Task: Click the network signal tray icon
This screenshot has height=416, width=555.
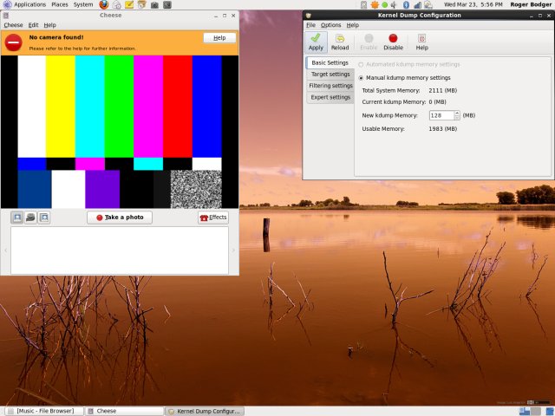Action: 417,5
